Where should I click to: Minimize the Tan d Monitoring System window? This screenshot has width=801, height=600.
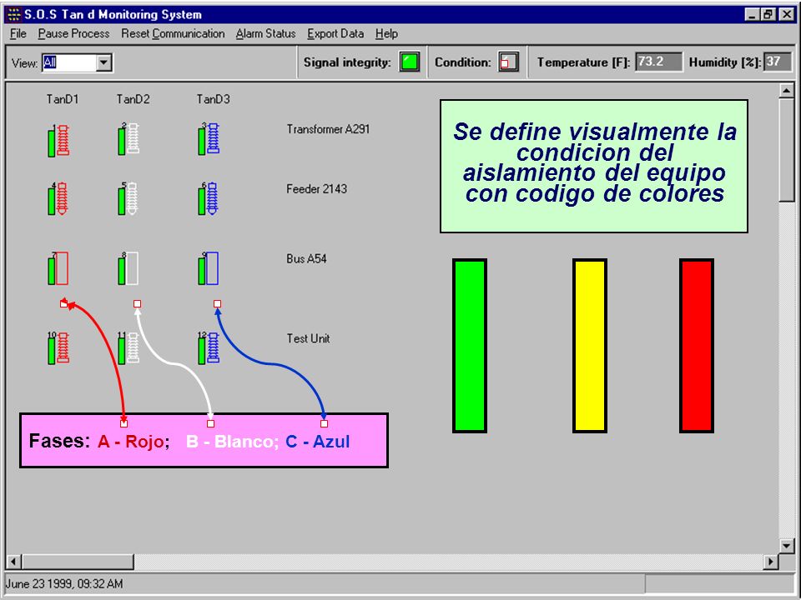[752, 15]
